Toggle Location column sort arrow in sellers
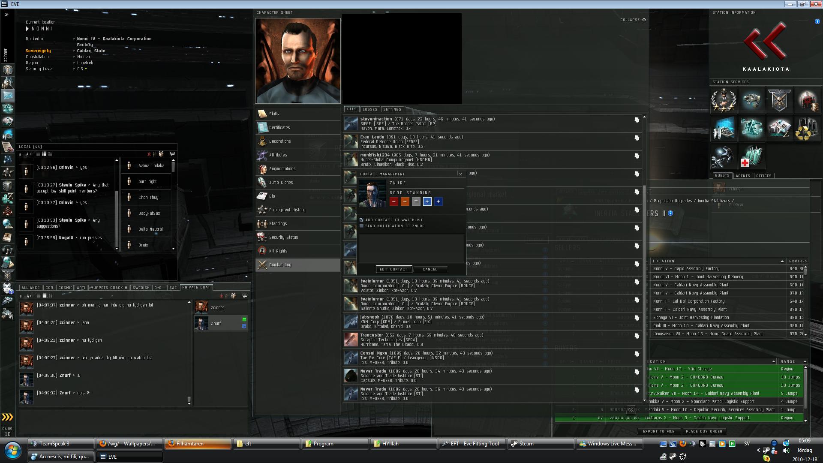 tap(782, 261)
